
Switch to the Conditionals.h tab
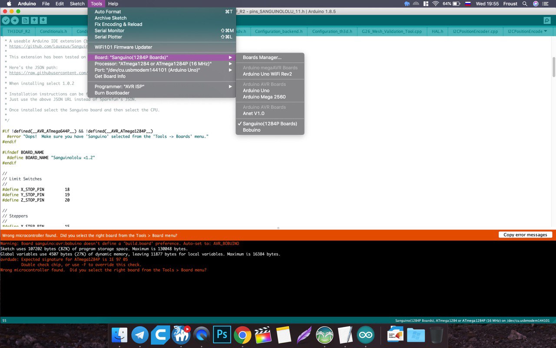[53, 31]
